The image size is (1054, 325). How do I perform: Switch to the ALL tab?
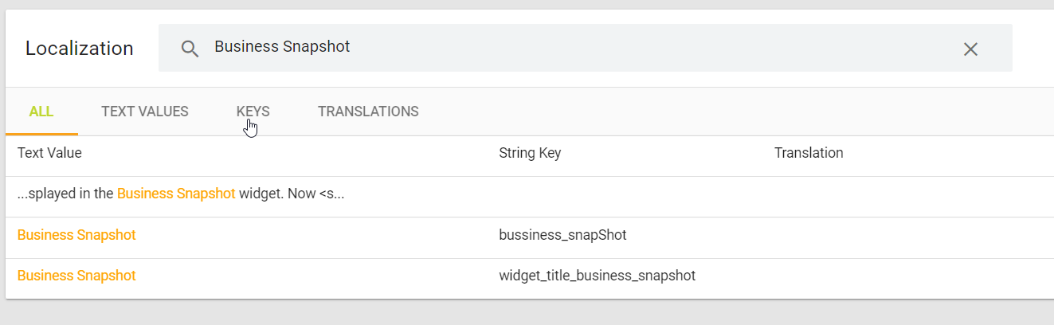[x=41, y=112]
